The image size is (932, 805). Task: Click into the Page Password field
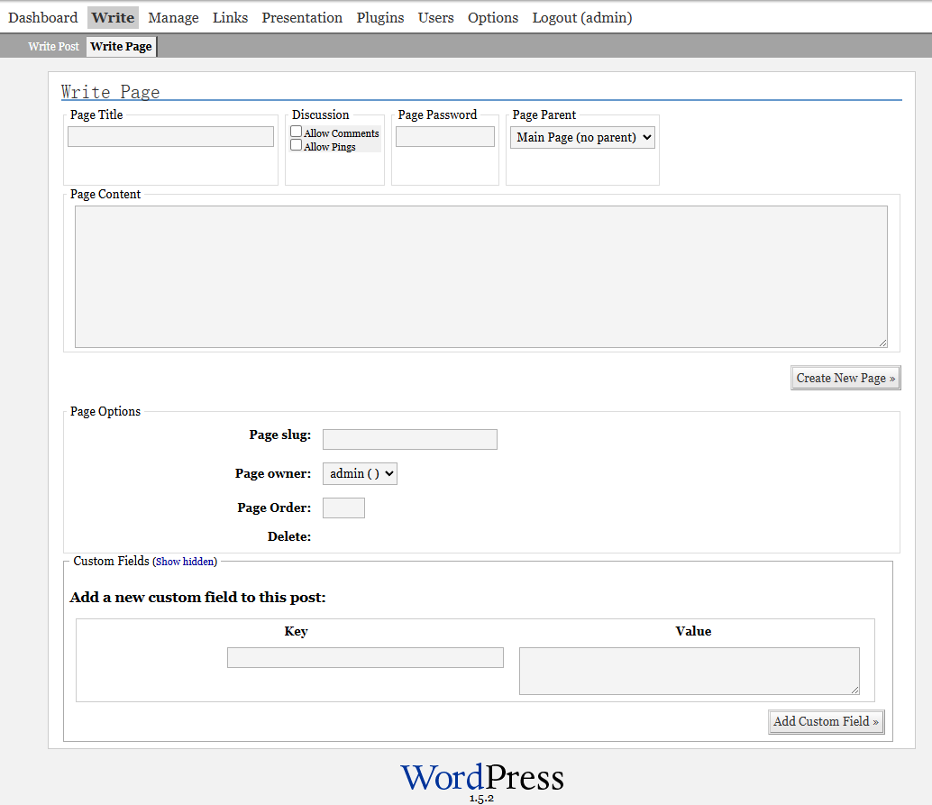pyautogui.click(x=445, y=137)
